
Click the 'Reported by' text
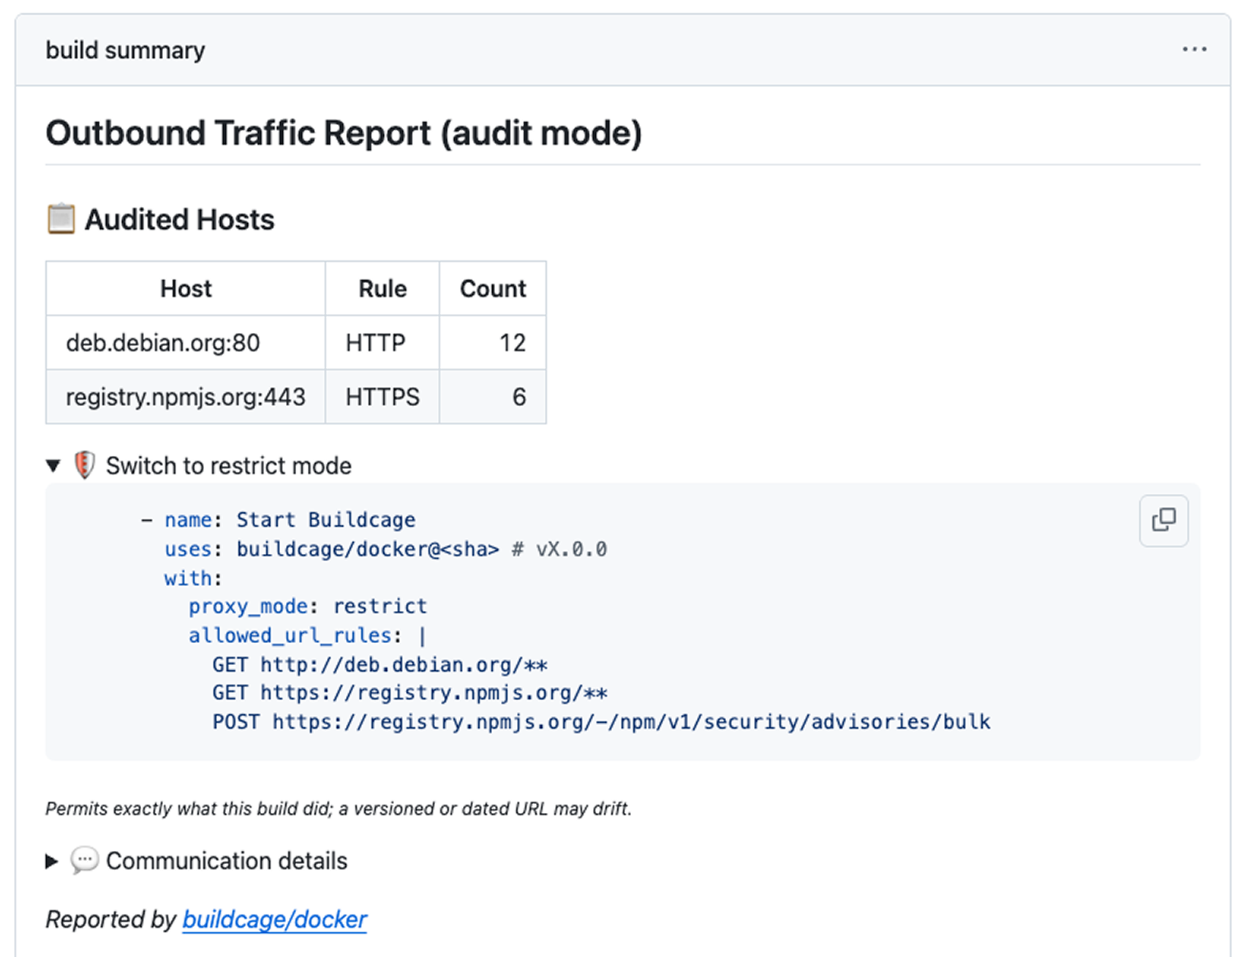pyautogui.click(x=111, y=919)
